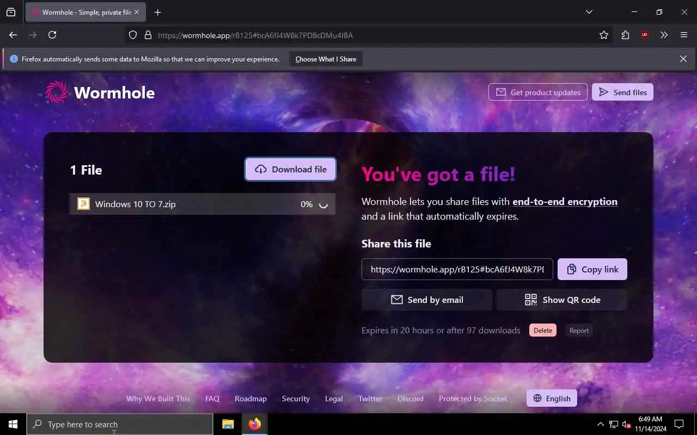697x435 pixels.
Task: Open the FAQ footer link
Action: coord(212,399)
